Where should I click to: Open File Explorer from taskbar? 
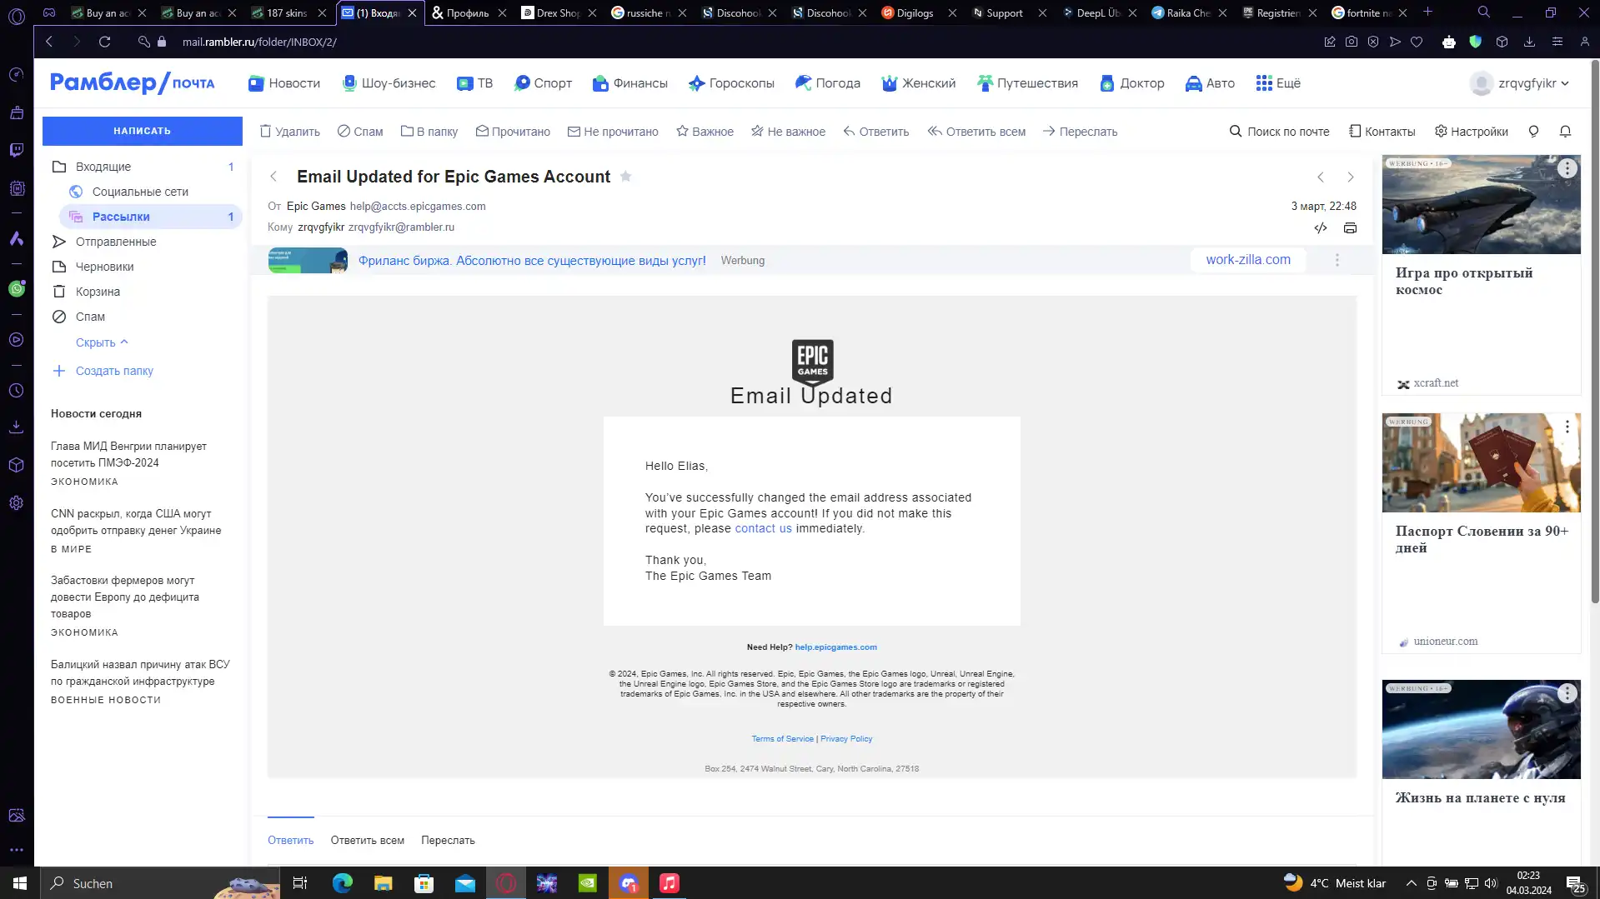(x=383, y=883)
